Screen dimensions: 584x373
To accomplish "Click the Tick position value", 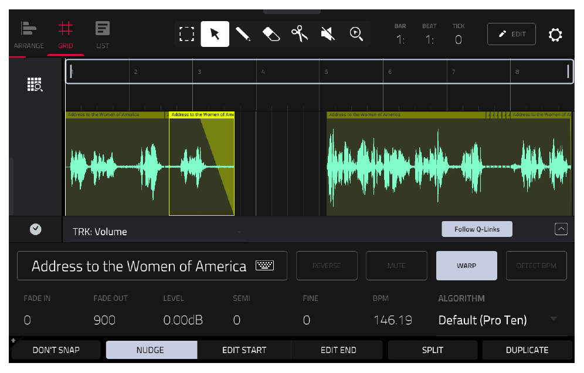I will [x=459, y=39].
